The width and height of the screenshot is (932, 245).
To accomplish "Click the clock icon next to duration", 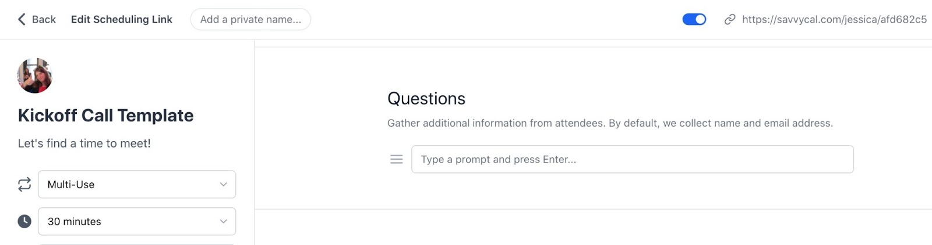I will tap(24, 221).
